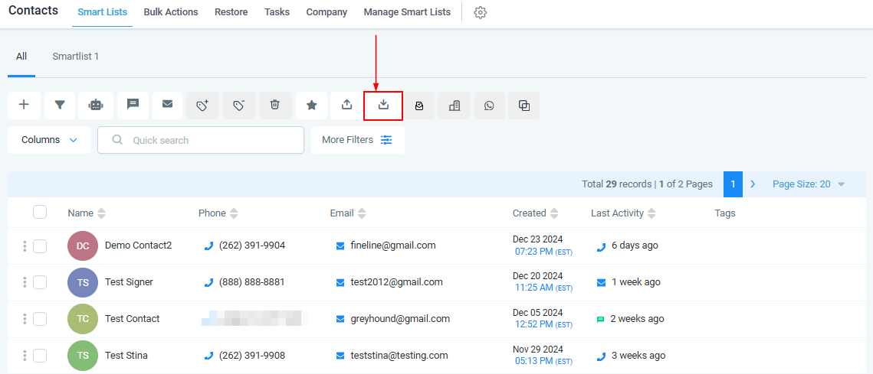The height and width of the screenshot is (374, 873).
Task: Open three-dot menu for Test Contact
Action: [25, 319]
